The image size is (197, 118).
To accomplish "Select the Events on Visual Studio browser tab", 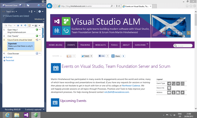I will click(x=137, y=6).
